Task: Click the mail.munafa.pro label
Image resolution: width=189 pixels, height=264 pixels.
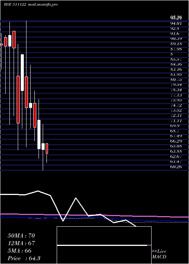Action: click(42, 5)
